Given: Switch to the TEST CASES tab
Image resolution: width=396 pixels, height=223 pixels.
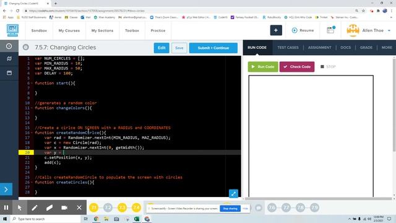Looking at the screenshot, I should pos(288,47).
